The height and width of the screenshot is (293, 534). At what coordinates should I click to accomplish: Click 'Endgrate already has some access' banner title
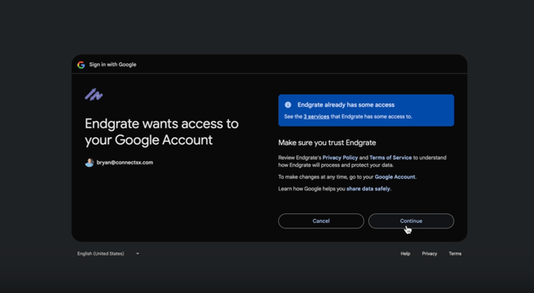coord(346,105)
